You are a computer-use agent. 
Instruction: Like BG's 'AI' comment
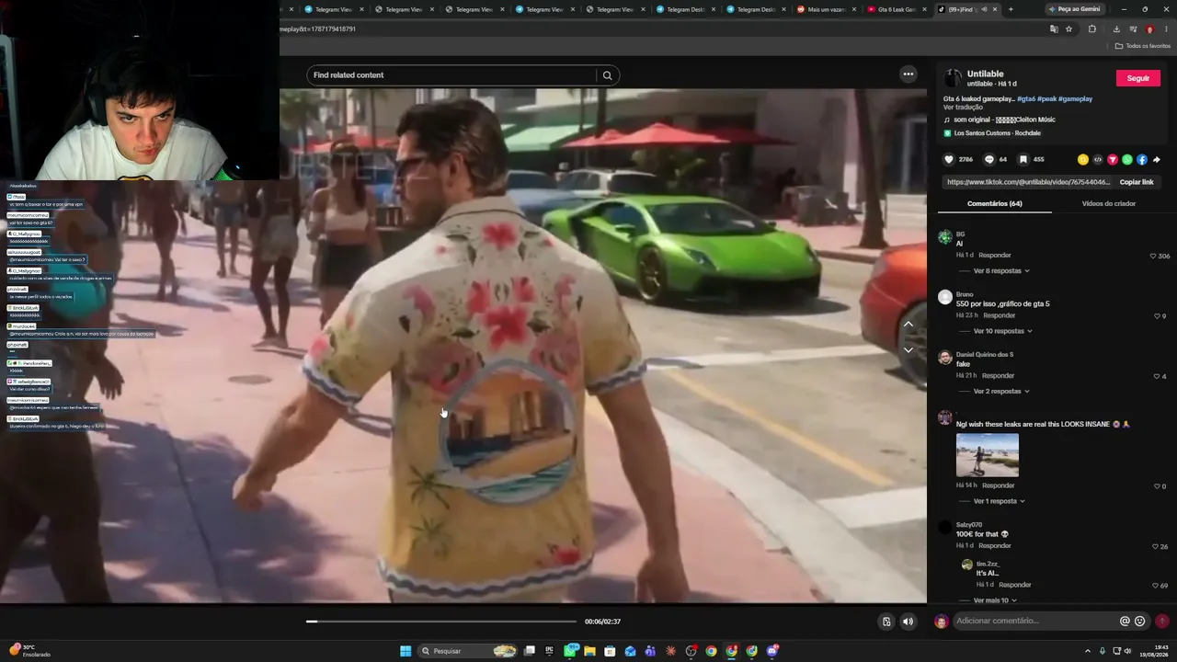click(1153, 256)
